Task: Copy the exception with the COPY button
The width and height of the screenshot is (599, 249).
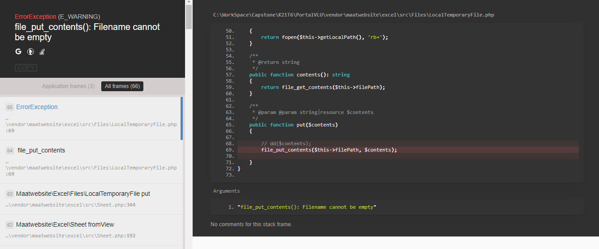Action: 26,68
